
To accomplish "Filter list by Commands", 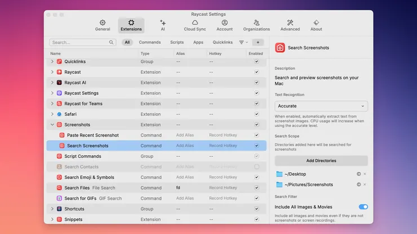I will coord(150,42).
